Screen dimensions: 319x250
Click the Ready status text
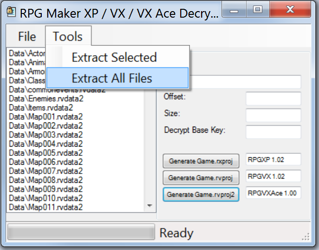[x=176, y=233]
